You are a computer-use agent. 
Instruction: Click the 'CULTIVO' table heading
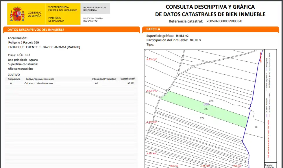point(14,75)
